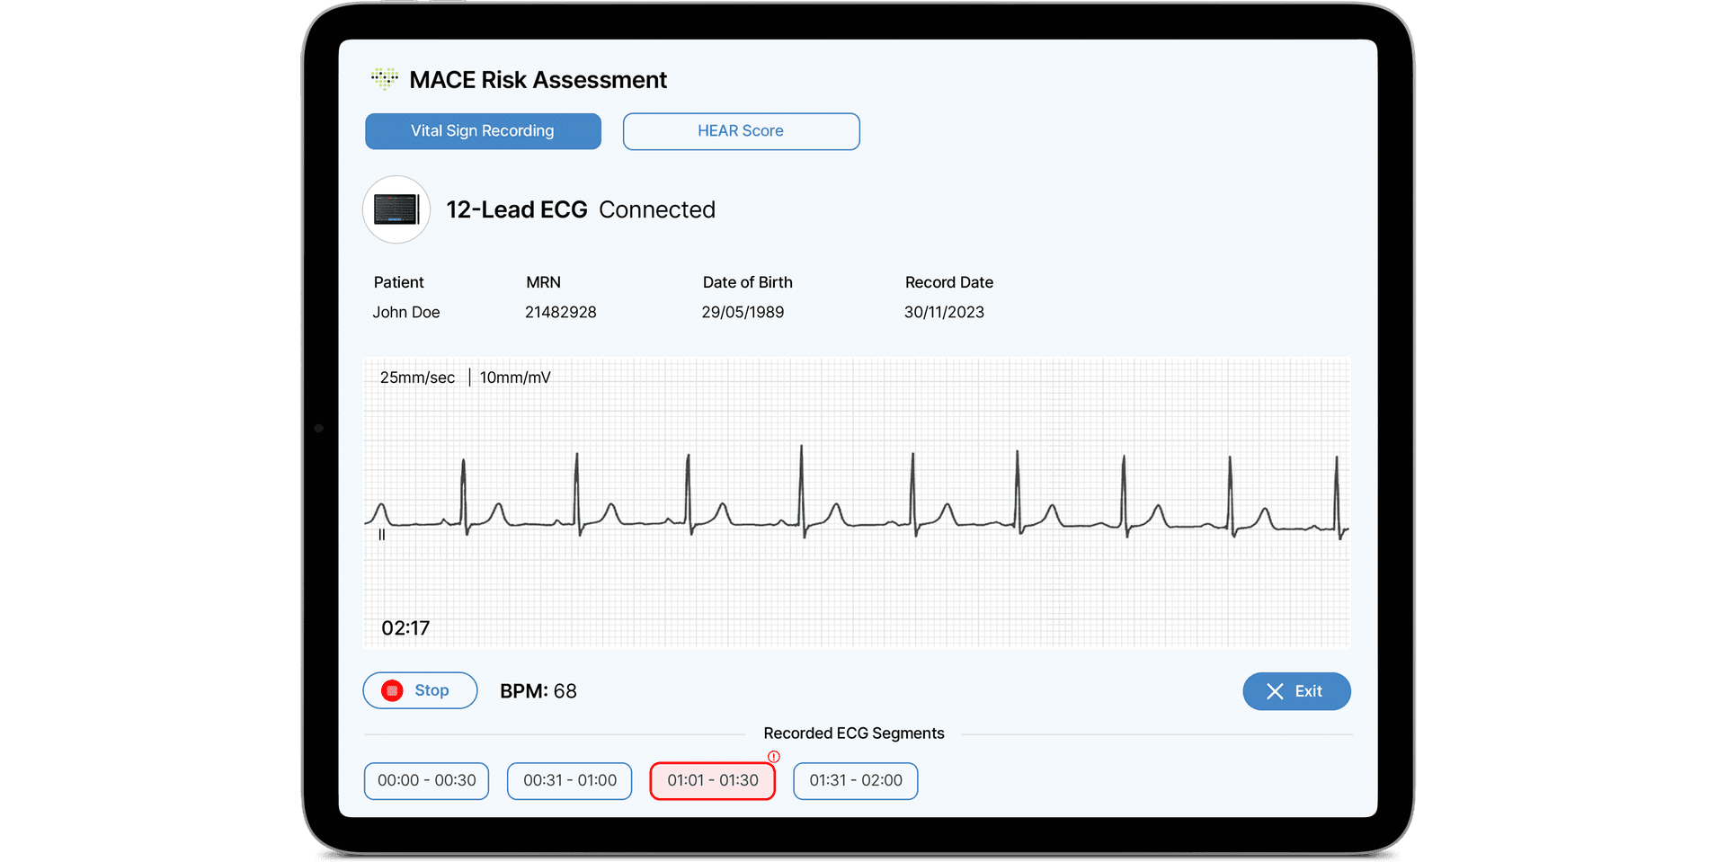Select the 00:00 - 00:30 ECG segment
This screenshot has width=1726, height=862.
coord(426,780)
